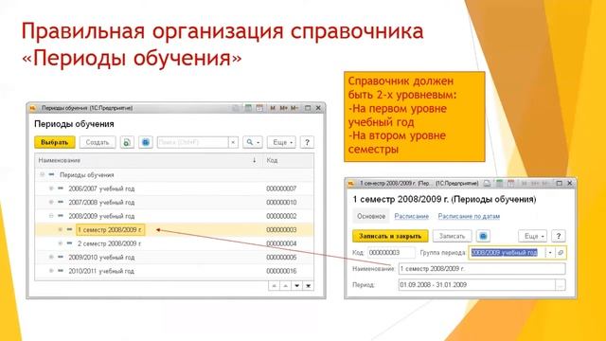Expand the 2006/2007 учебный год group
Screen dimensions: 606x341
pyautogui.click(x=51, y=188)
